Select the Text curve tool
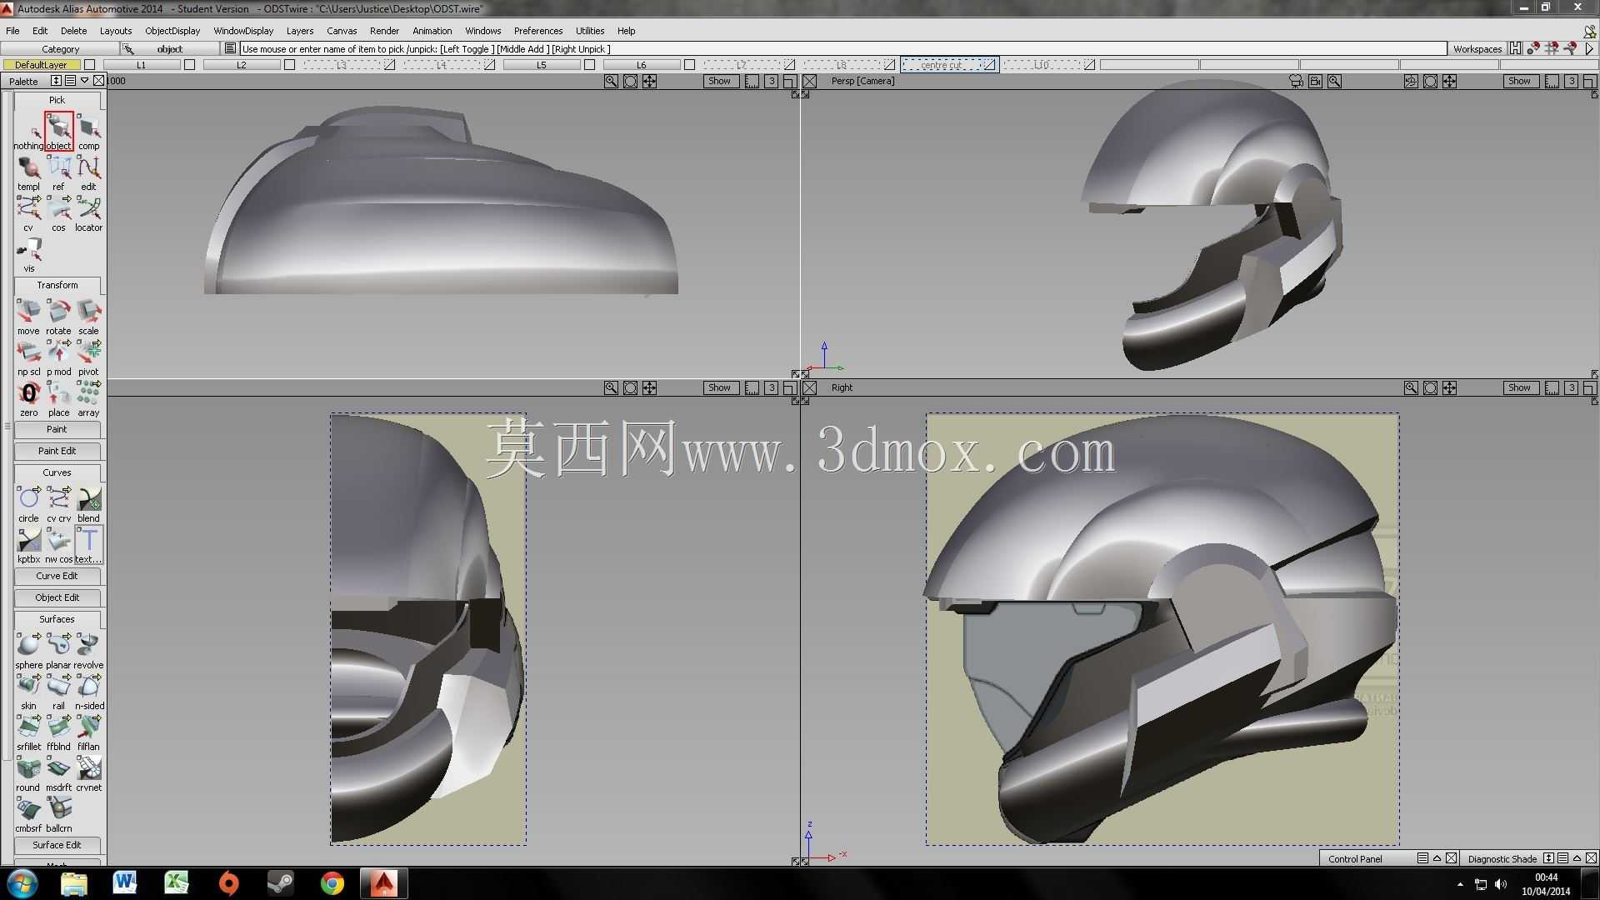Image resolution: width=1600 pixels, height=900 pixels. pos(88,546)
